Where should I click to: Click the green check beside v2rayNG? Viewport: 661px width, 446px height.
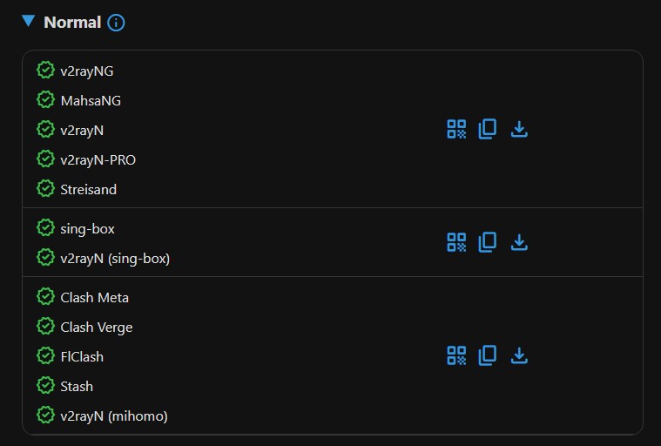coord(45,70)
